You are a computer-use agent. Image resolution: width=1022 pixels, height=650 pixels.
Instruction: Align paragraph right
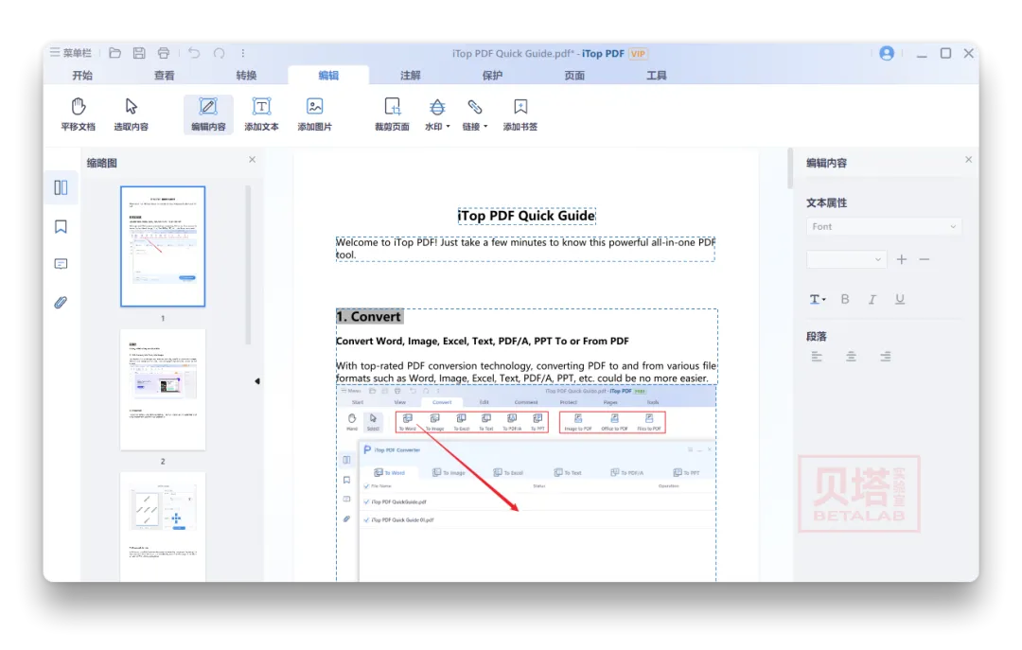click(885, 357)
